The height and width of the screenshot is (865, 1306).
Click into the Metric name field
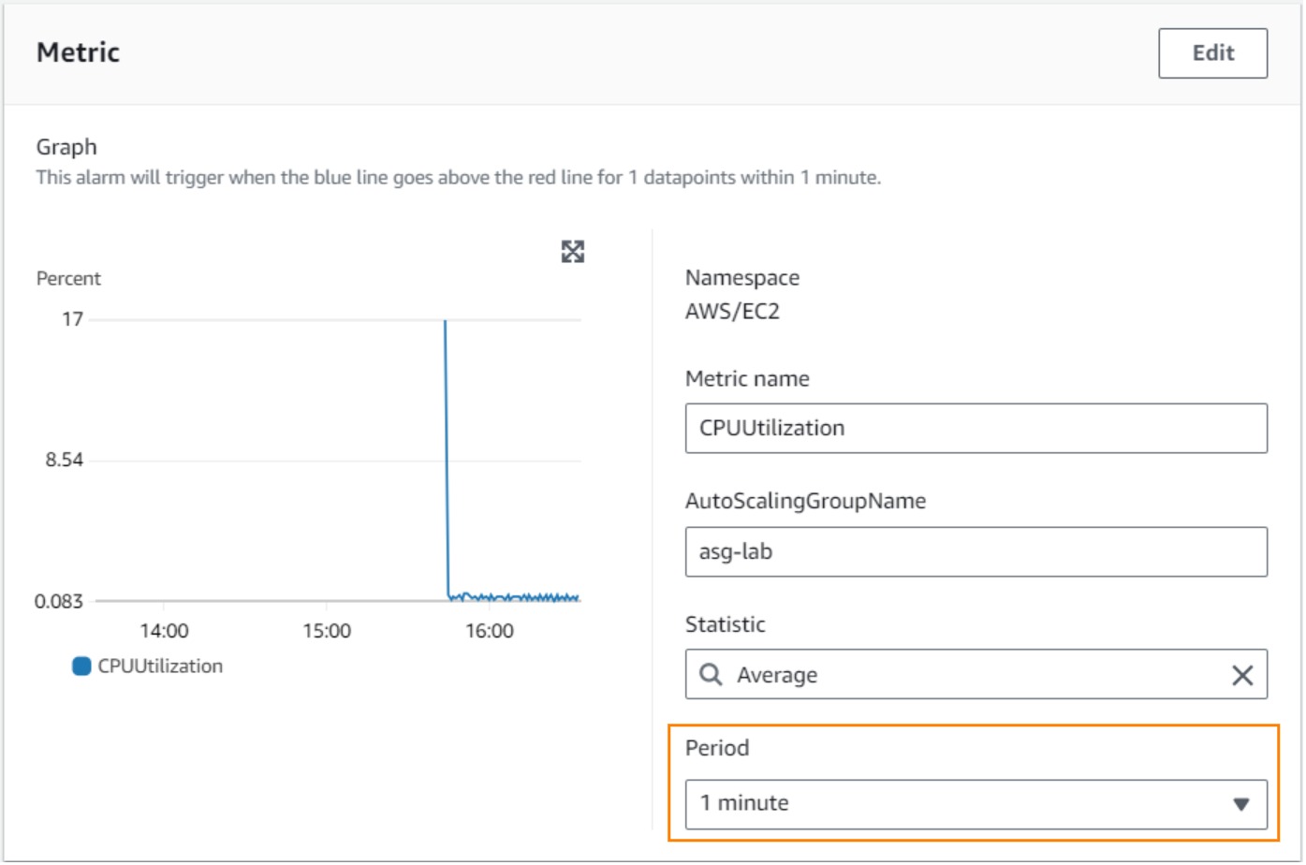tap(976, 429)
